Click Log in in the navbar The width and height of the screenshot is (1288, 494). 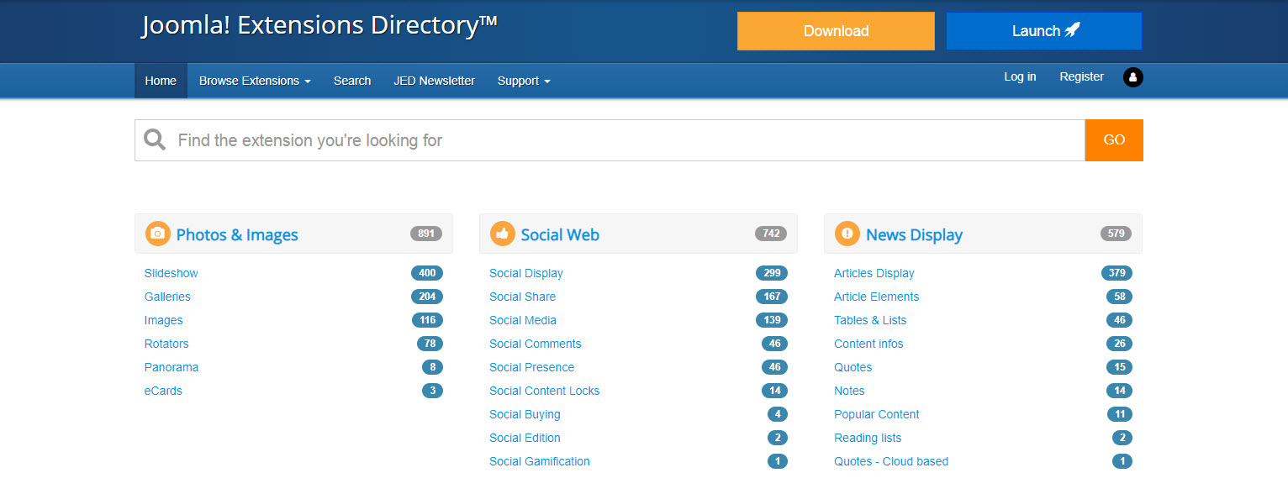(x=1020, y=76)
